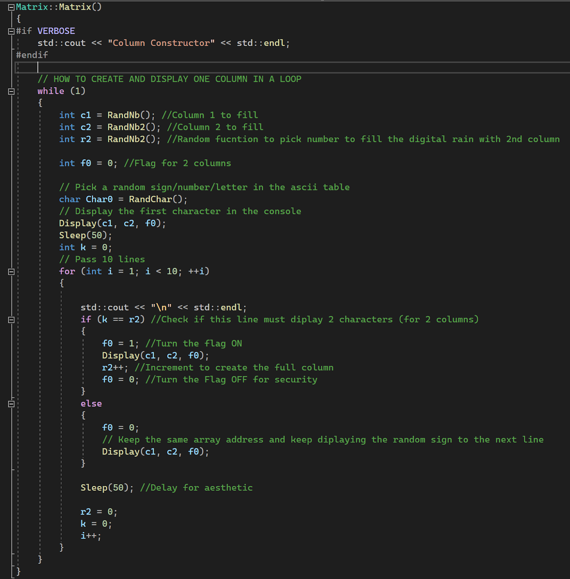Viewport: 570px width, 579px height.
Task: Click the "Keep the same array address" comment
Action: point(323,440)
